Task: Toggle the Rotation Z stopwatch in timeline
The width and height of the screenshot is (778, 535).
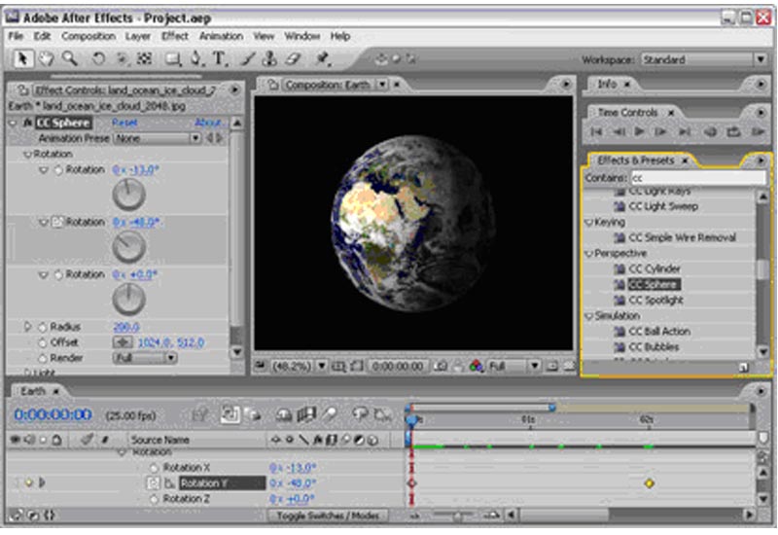Action: click(154, 499)
